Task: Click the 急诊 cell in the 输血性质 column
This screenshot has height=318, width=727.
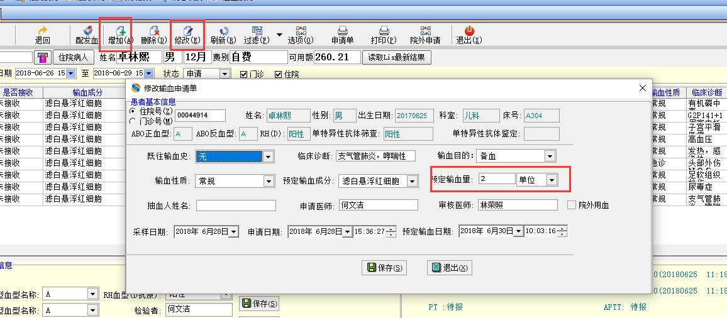Action: point(669,163)
